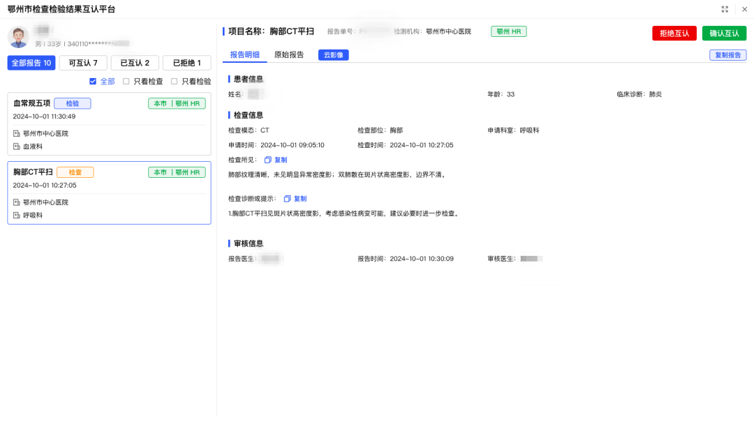Image resolution: width=754 pixels, height=424 pixels.
Task: Enable the 只看检查 checkbox
Action: pos(126,82)
